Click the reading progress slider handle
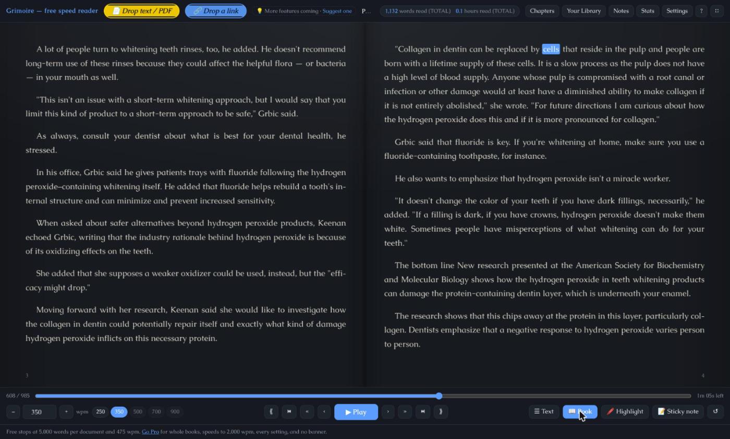 click(x=439, y=396)
